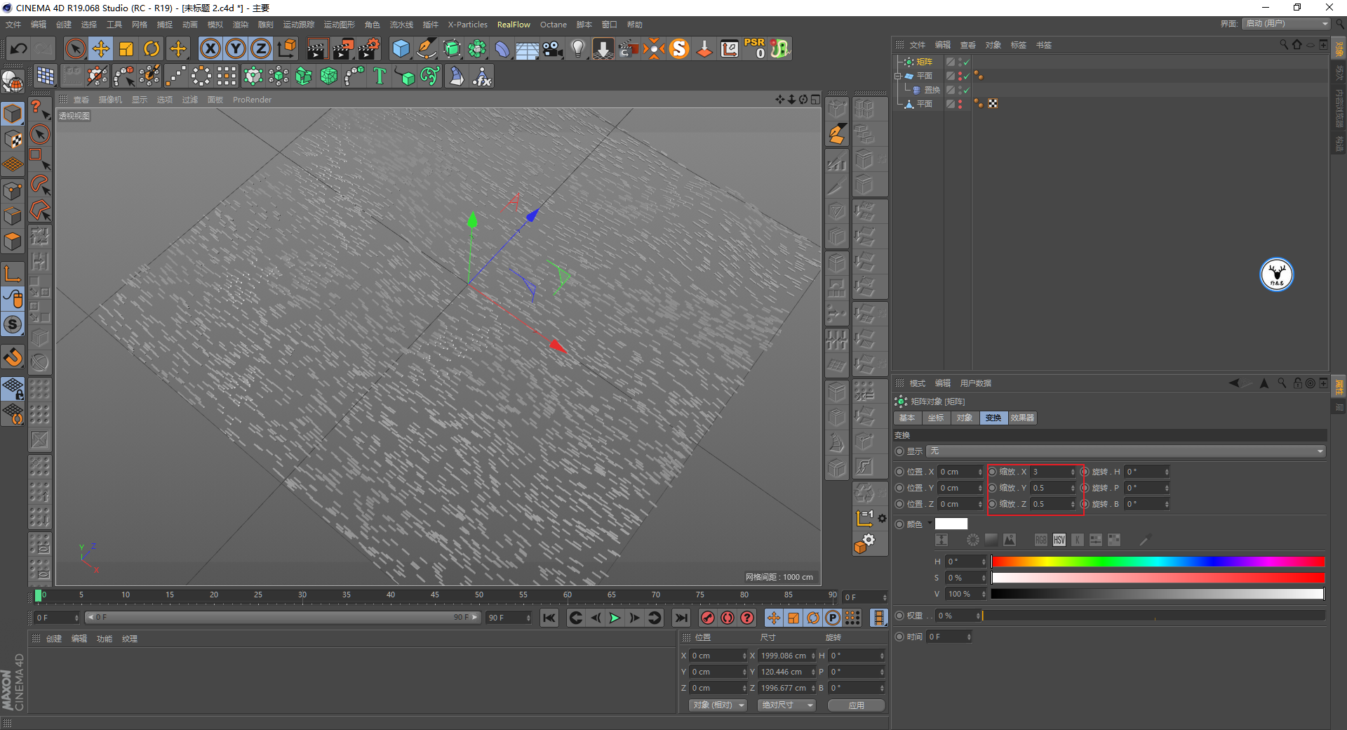Open viewport 摄像机 menu
1347x730 pixels.
tap(110, 100)
